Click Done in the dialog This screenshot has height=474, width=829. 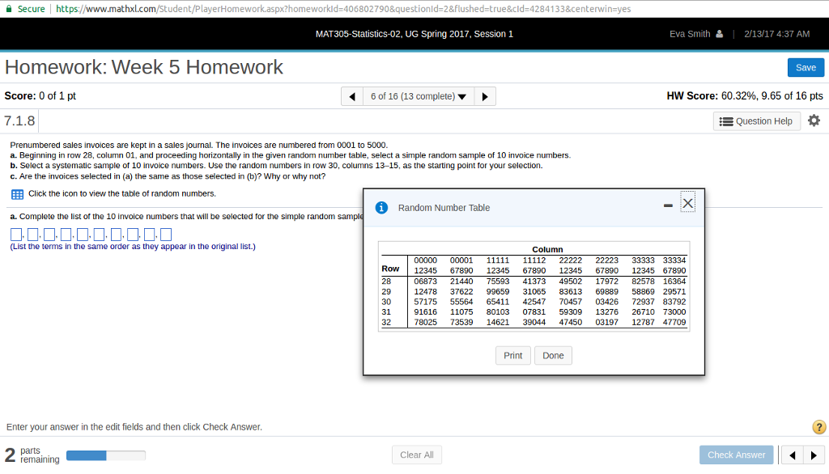click(553, 355)
